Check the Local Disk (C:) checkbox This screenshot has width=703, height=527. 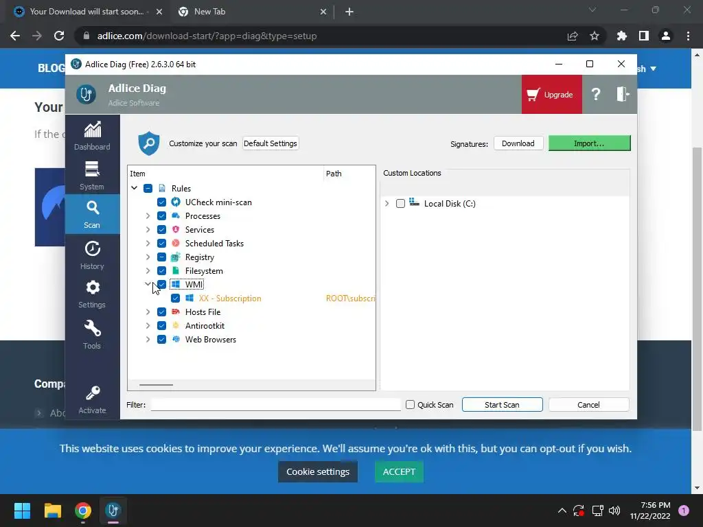pyautogui.click(x=400, y=203)
